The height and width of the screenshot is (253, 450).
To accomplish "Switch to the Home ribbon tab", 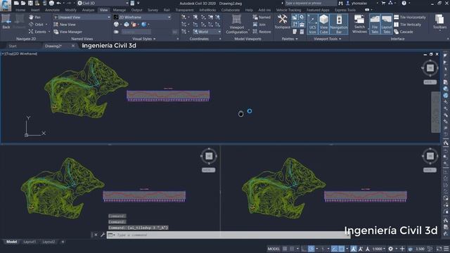I will click(20, 10).
